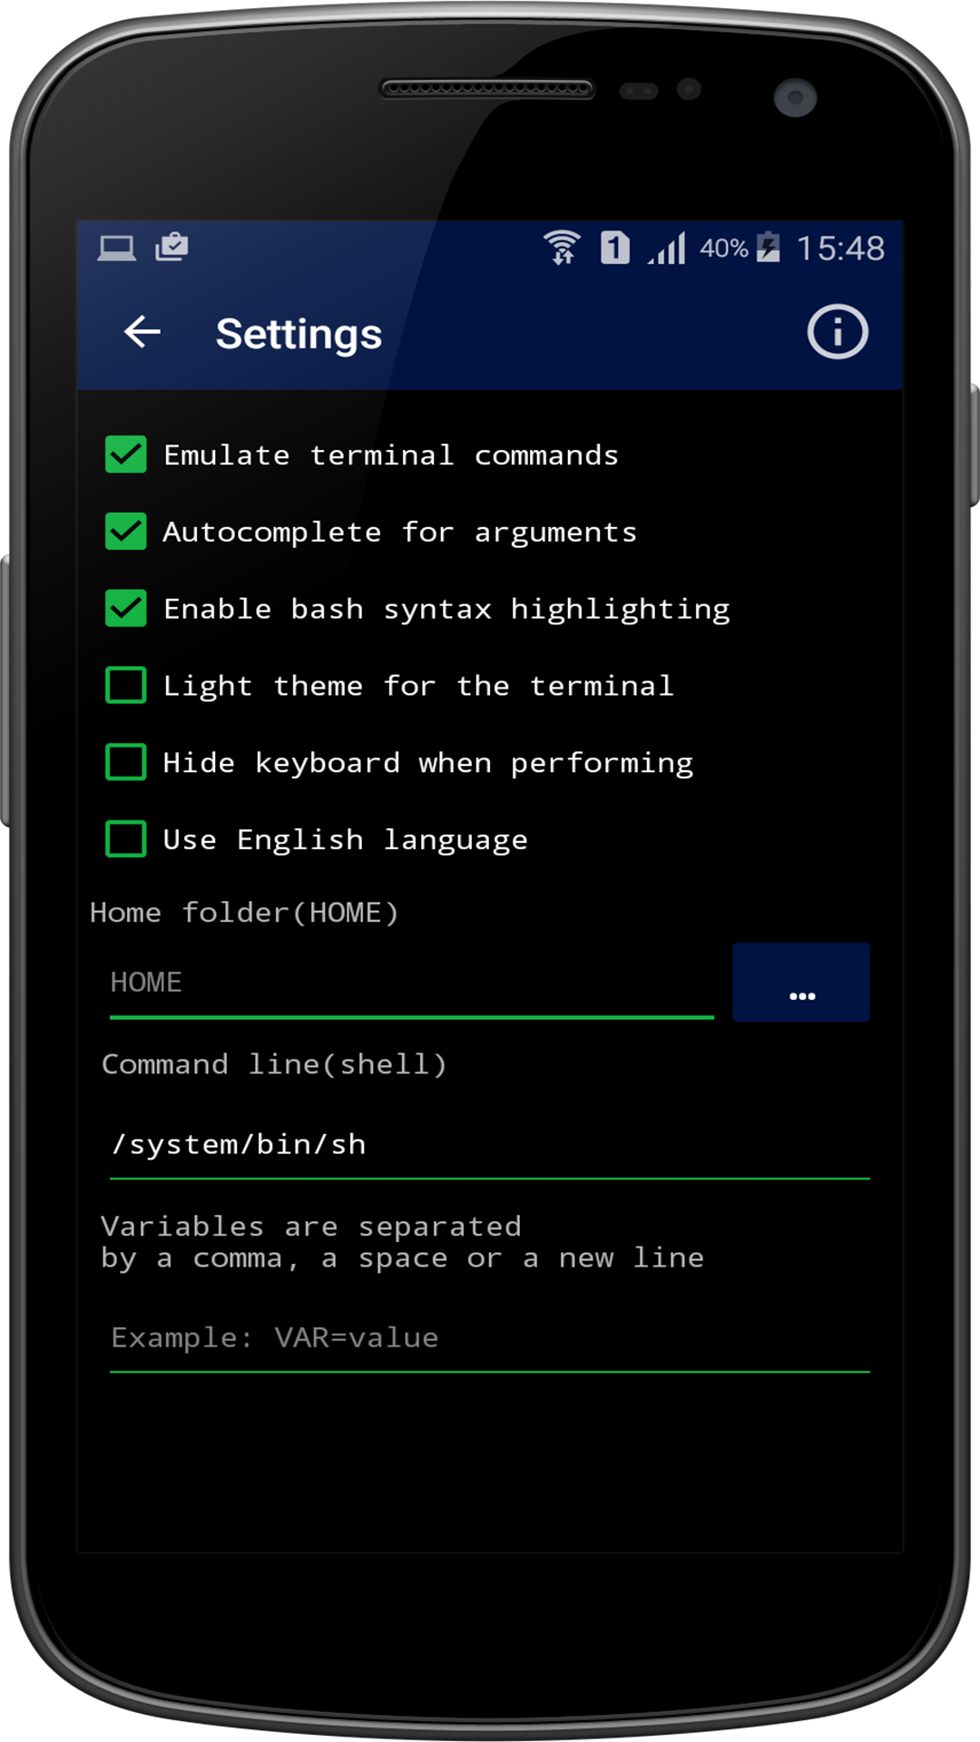Tap the signal strength bars icon
Viewport: 980px width, 1742px height.
(664, 248)
